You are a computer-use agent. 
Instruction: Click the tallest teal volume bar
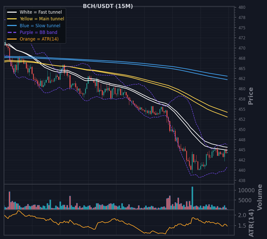tap(192, 198)
